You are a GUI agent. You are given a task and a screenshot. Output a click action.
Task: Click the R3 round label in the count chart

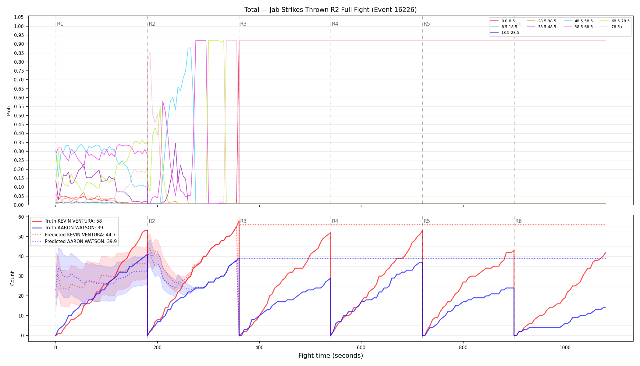(243, 221)
